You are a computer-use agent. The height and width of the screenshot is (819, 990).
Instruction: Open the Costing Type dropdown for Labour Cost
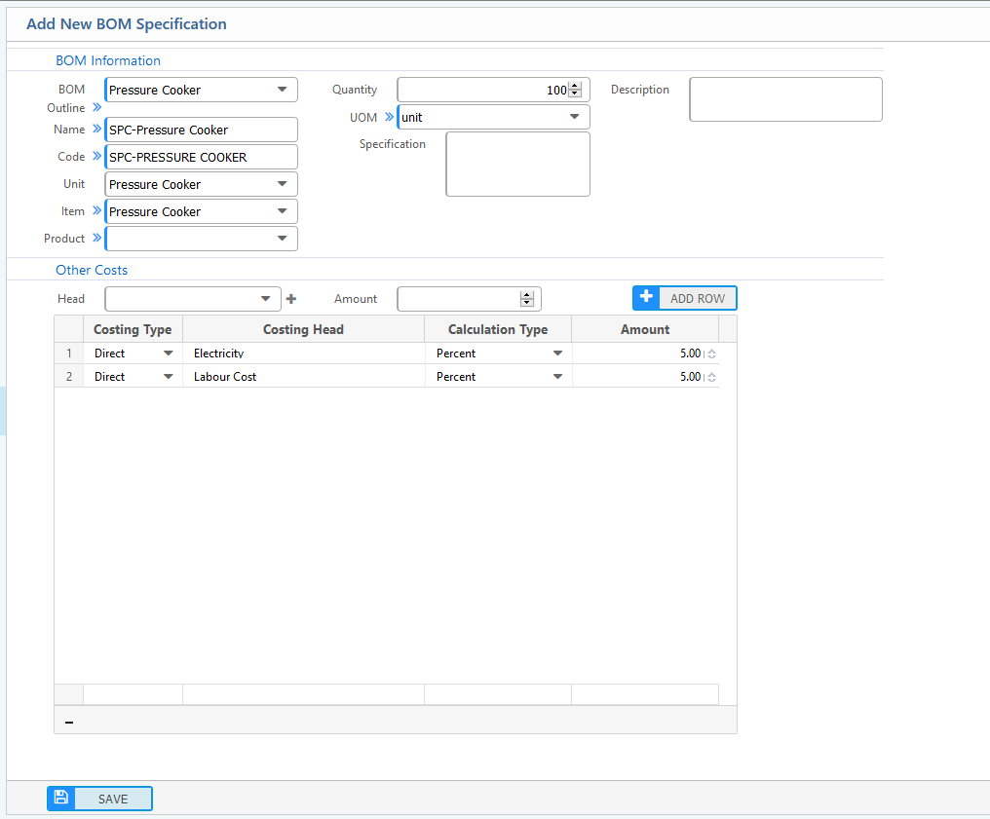pos(168,376)
